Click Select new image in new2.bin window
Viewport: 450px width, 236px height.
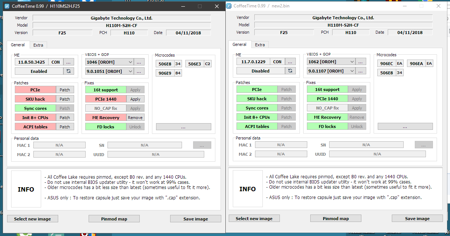(254, 219)
